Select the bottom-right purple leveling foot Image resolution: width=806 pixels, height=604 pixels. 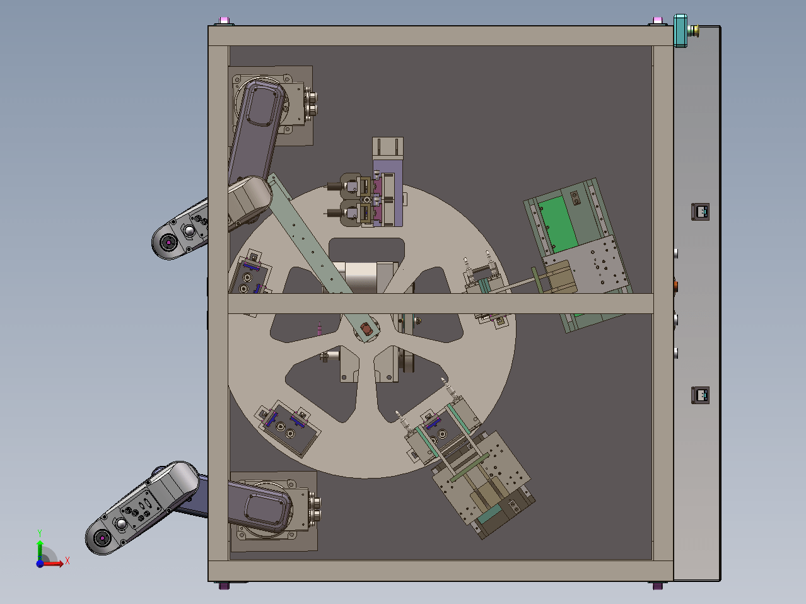[x=658, y=586]
